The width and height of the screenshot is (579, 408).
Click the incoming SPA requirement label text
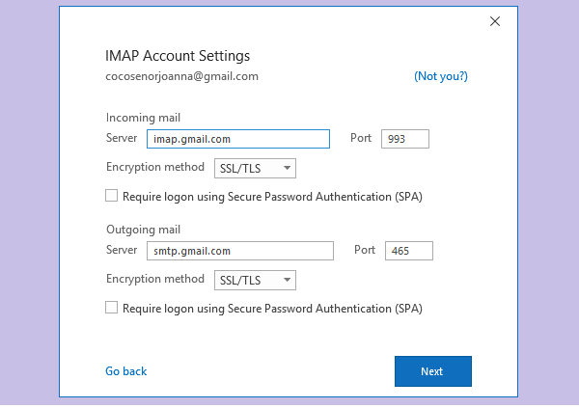click(272, 197)
